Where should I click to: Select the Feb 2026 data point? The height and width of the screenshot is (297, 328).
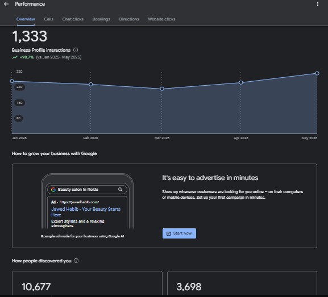pyautogui.click(x=90, y=84)
